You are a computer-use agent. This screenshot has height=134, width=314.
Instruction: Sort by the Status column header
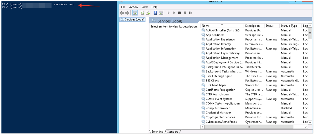click(x=272, y=26)
